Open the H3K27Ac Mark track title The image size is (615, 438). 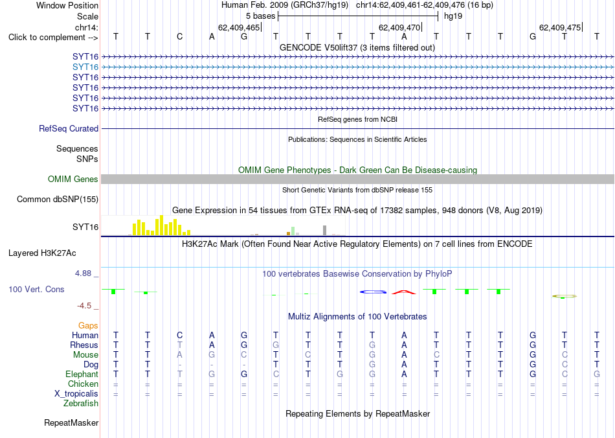pos(357,244)
